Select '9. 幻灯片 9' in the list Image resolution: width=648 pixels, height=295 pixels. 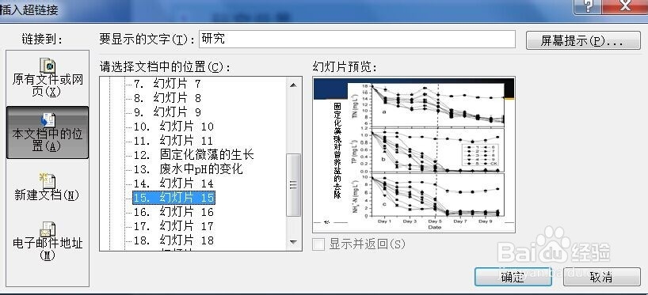[x=167, y=112]
